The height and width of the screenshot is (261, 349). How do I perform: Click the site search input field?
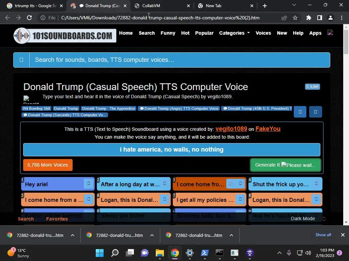tap(180, 60)
